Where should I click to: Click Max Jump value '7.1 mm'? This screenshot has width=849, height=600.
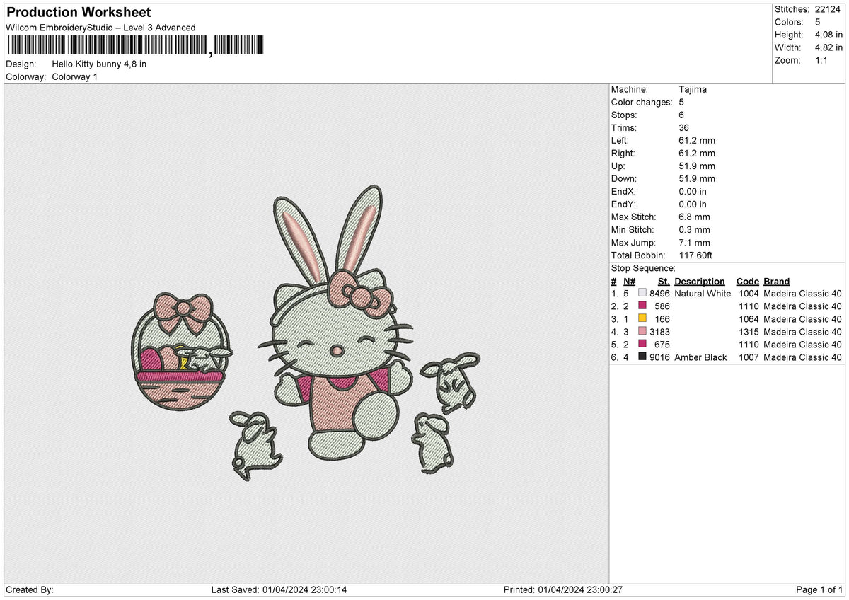coord(694,243)
